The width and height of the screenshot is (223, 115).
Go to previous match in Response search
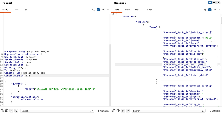click(x=123, y=111)
